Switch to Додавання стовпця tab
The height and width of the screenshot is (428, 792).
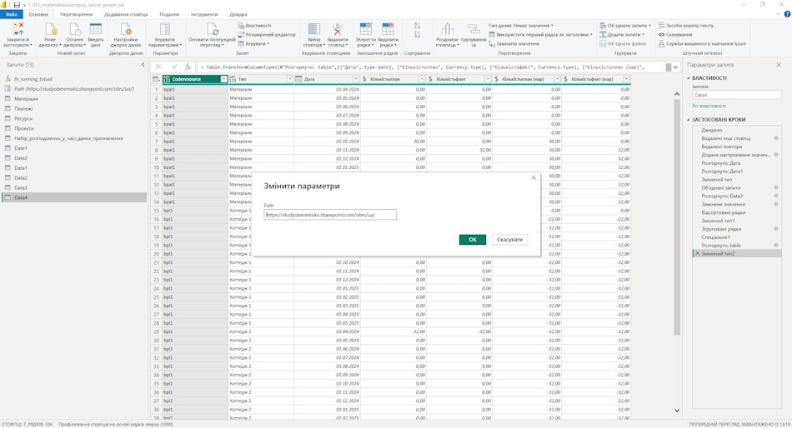[x=126, y=14]
